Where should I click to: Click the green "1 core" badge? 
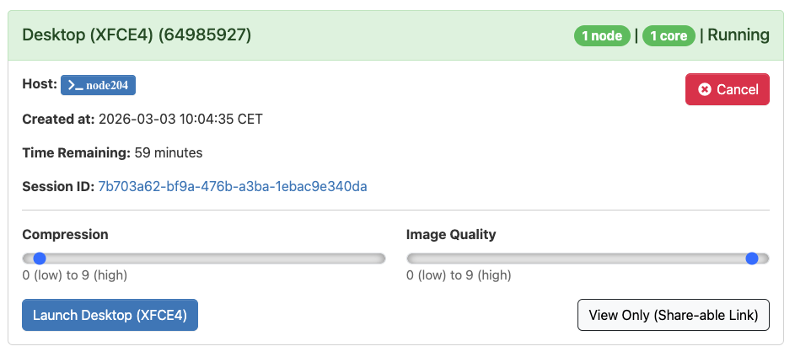tap(669, 35)
